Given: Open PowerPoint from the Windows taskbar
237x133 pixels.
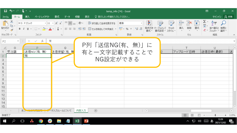Looking at the screenshot, I should (86, 121).
